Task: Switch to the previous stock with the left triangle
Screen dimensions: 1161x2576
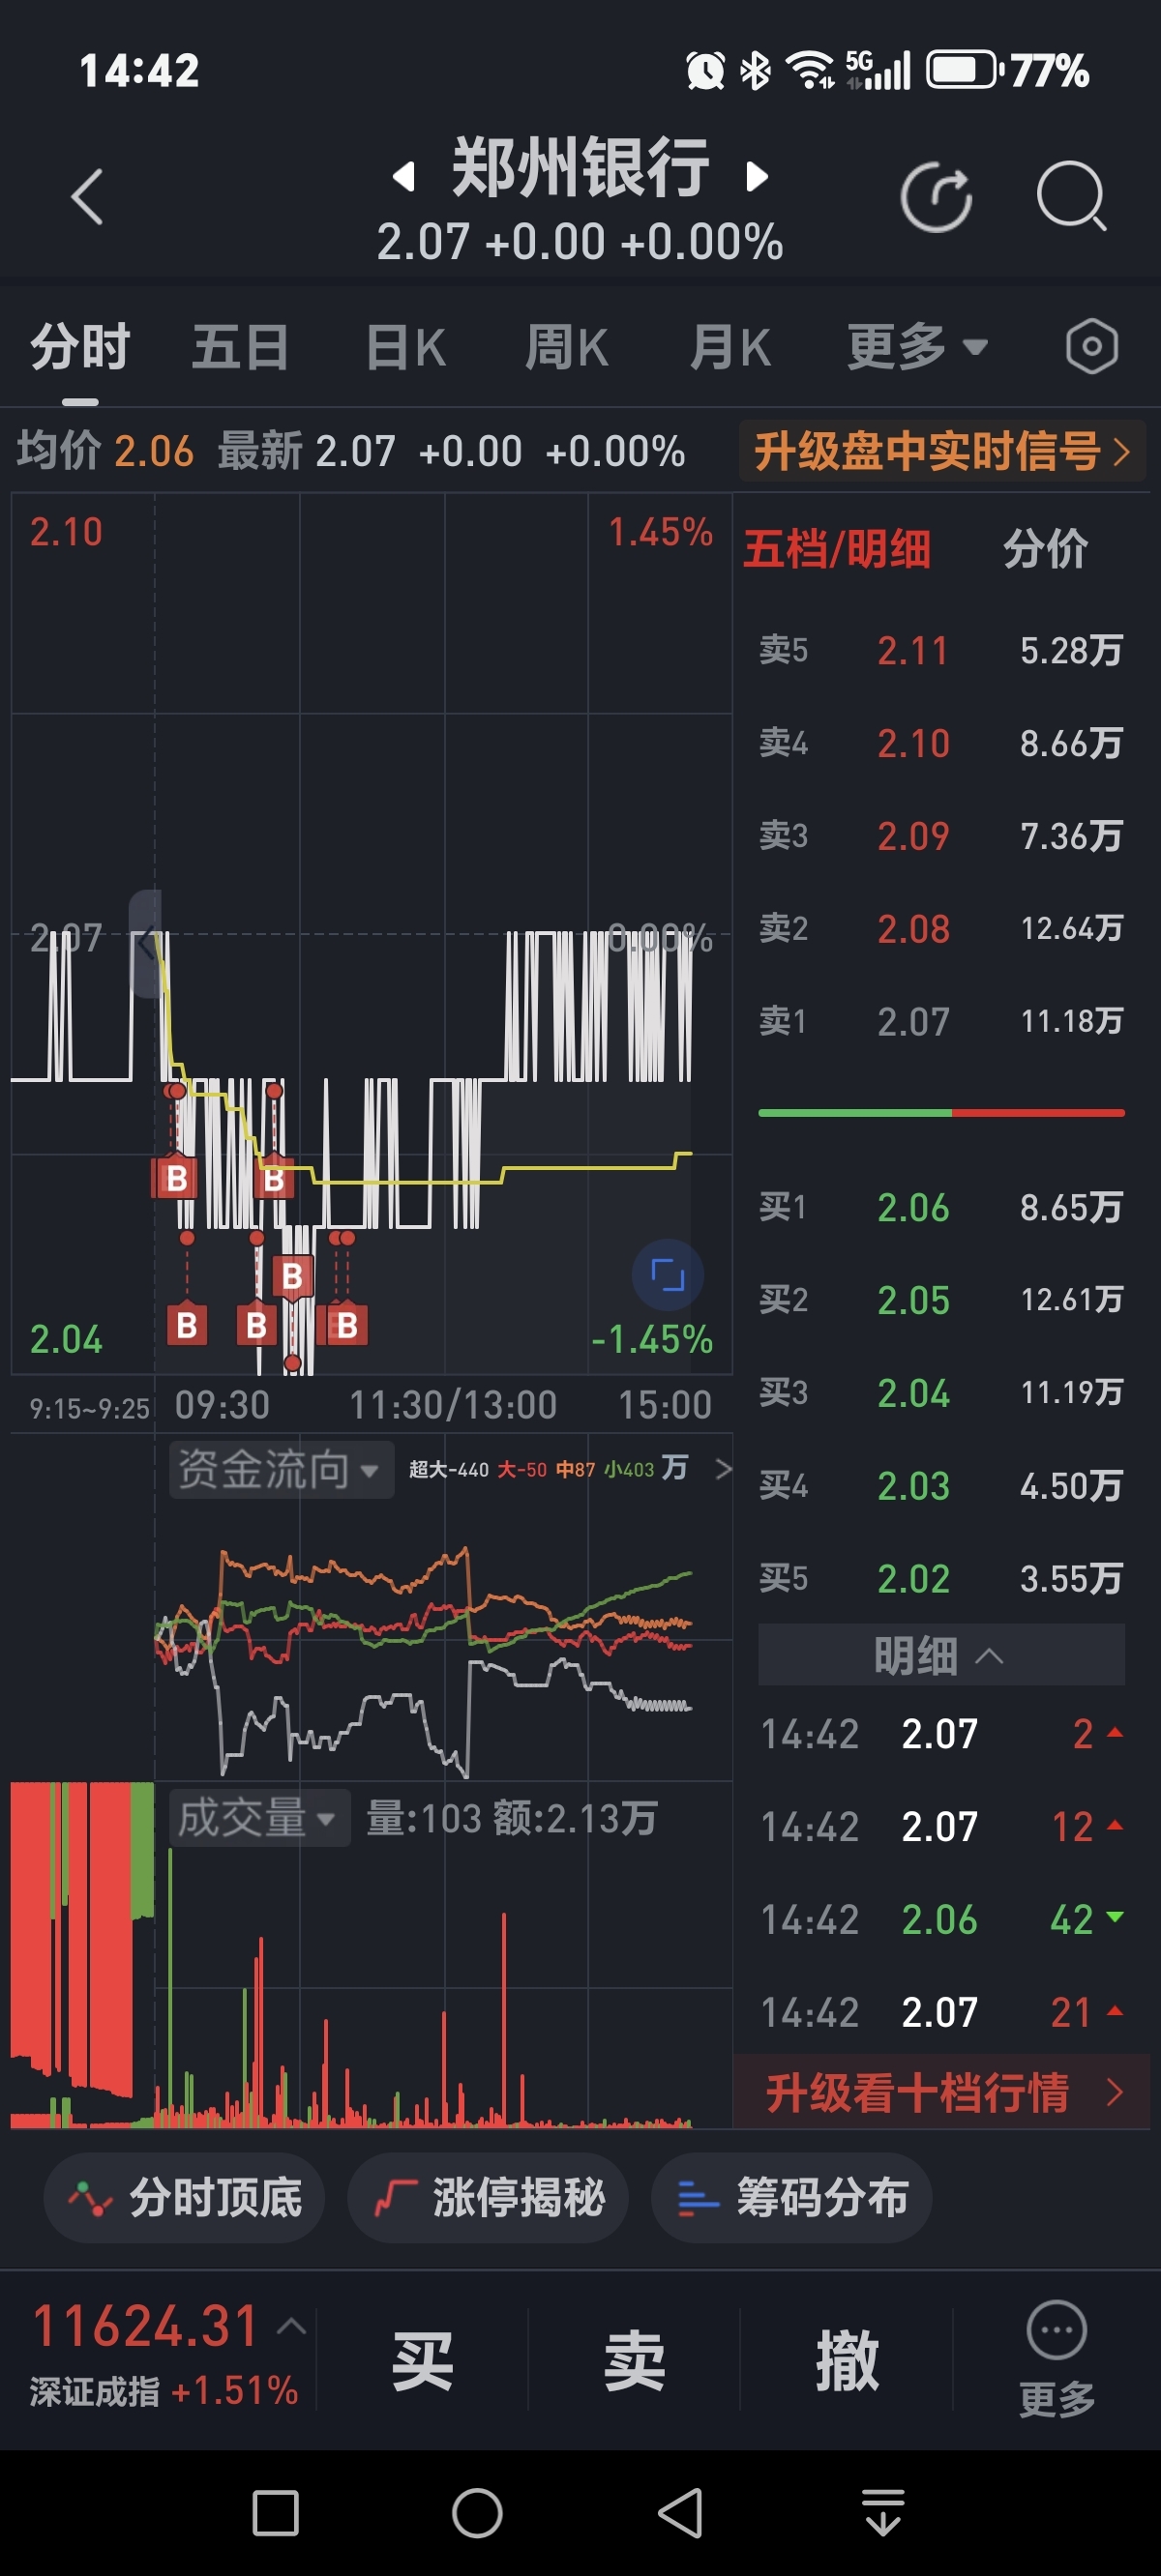Action: pyautogui.click(x=402, y=177)
